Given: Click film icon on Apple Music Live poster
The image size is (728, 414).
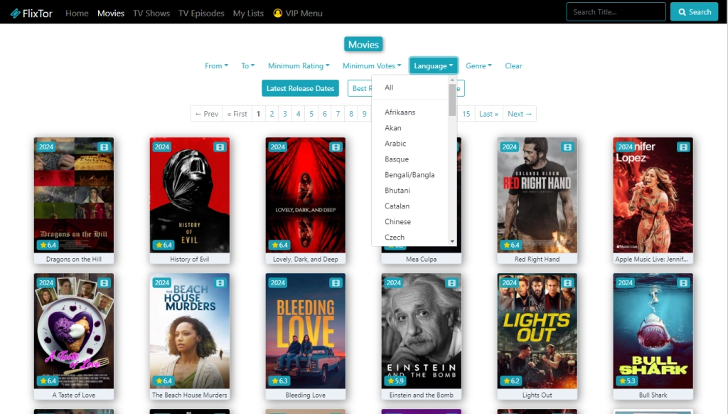Looking at the screenshot, I should tap(683, 147).
